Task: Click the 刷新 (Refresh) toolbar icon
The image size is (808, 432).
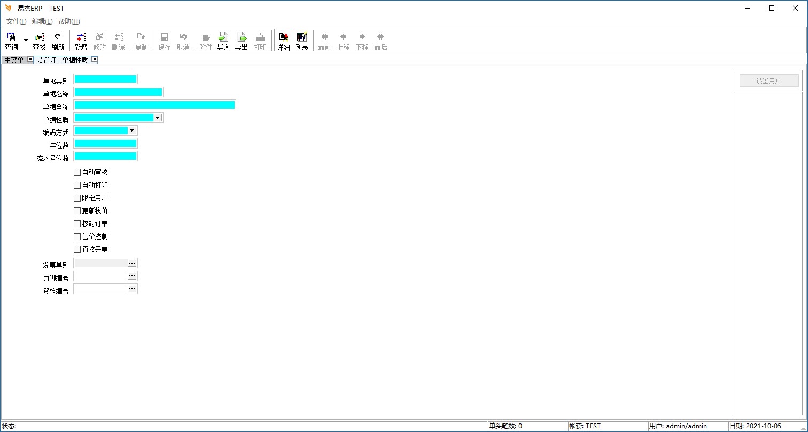Action: click(x=58, y=41)
